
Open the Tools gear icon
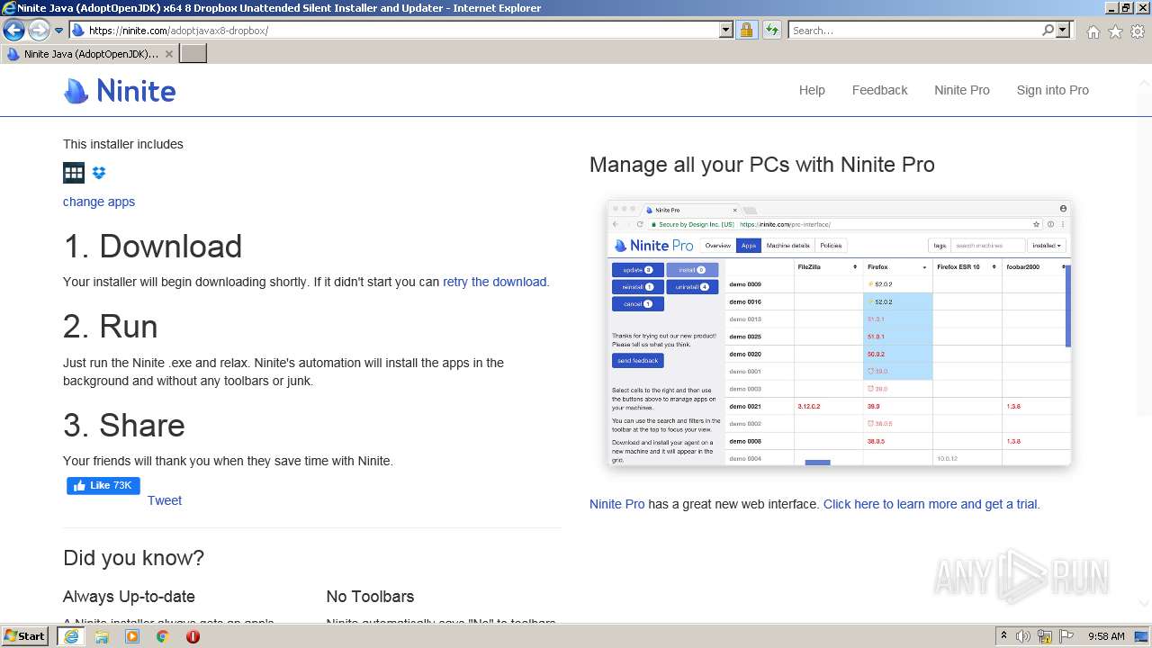point(1138,31)
